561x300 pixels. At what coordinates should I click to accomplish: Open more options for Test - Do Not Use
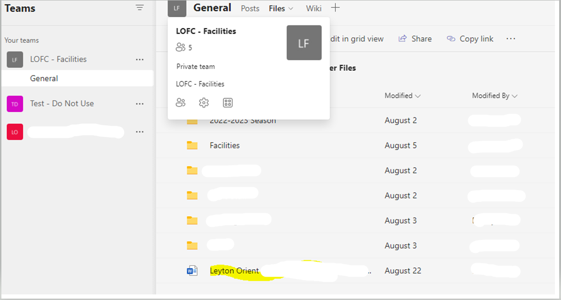[139, 104]
